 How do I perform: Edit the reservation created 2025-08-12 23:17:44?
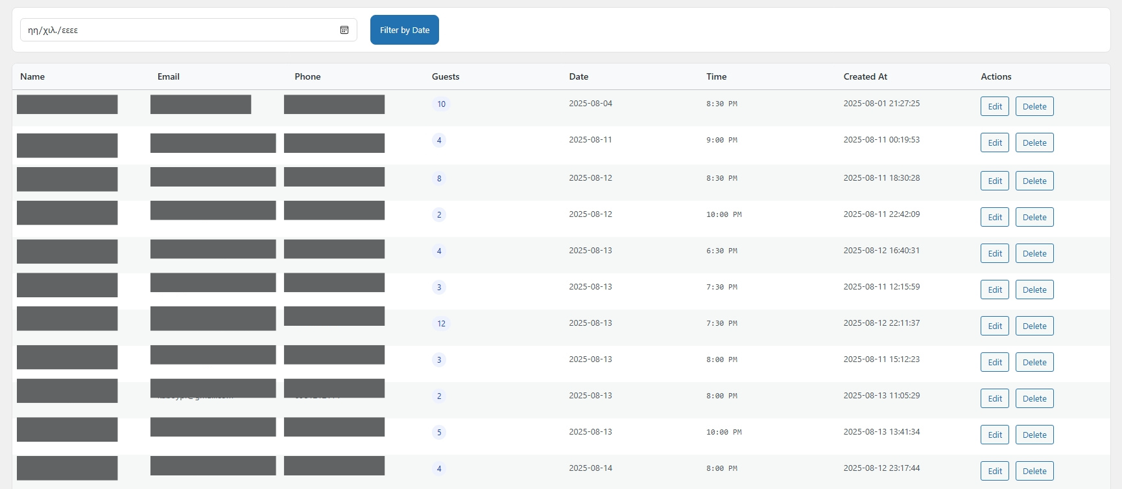pyautogui.click(x=995, y=471)
